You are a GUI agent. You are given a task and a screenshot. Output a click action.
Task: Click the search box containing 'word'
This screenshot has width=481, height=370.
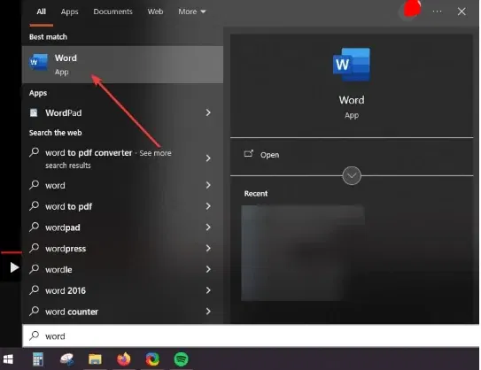point(251,336)
